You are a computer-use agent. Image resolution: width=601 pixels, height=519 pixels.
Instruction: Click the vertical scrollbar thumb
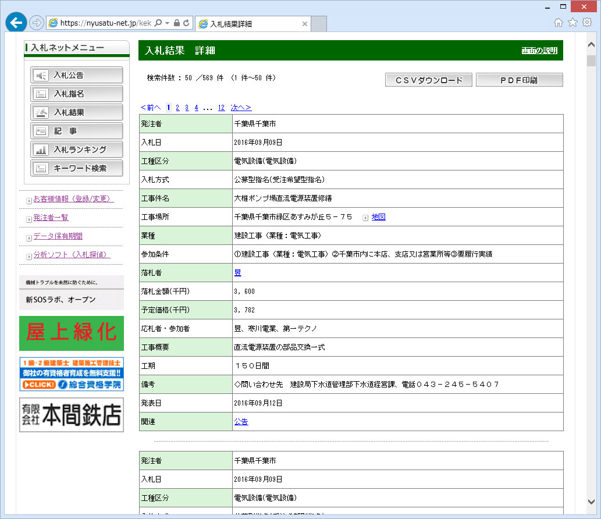pyautogui.click(x=591, y=61)
